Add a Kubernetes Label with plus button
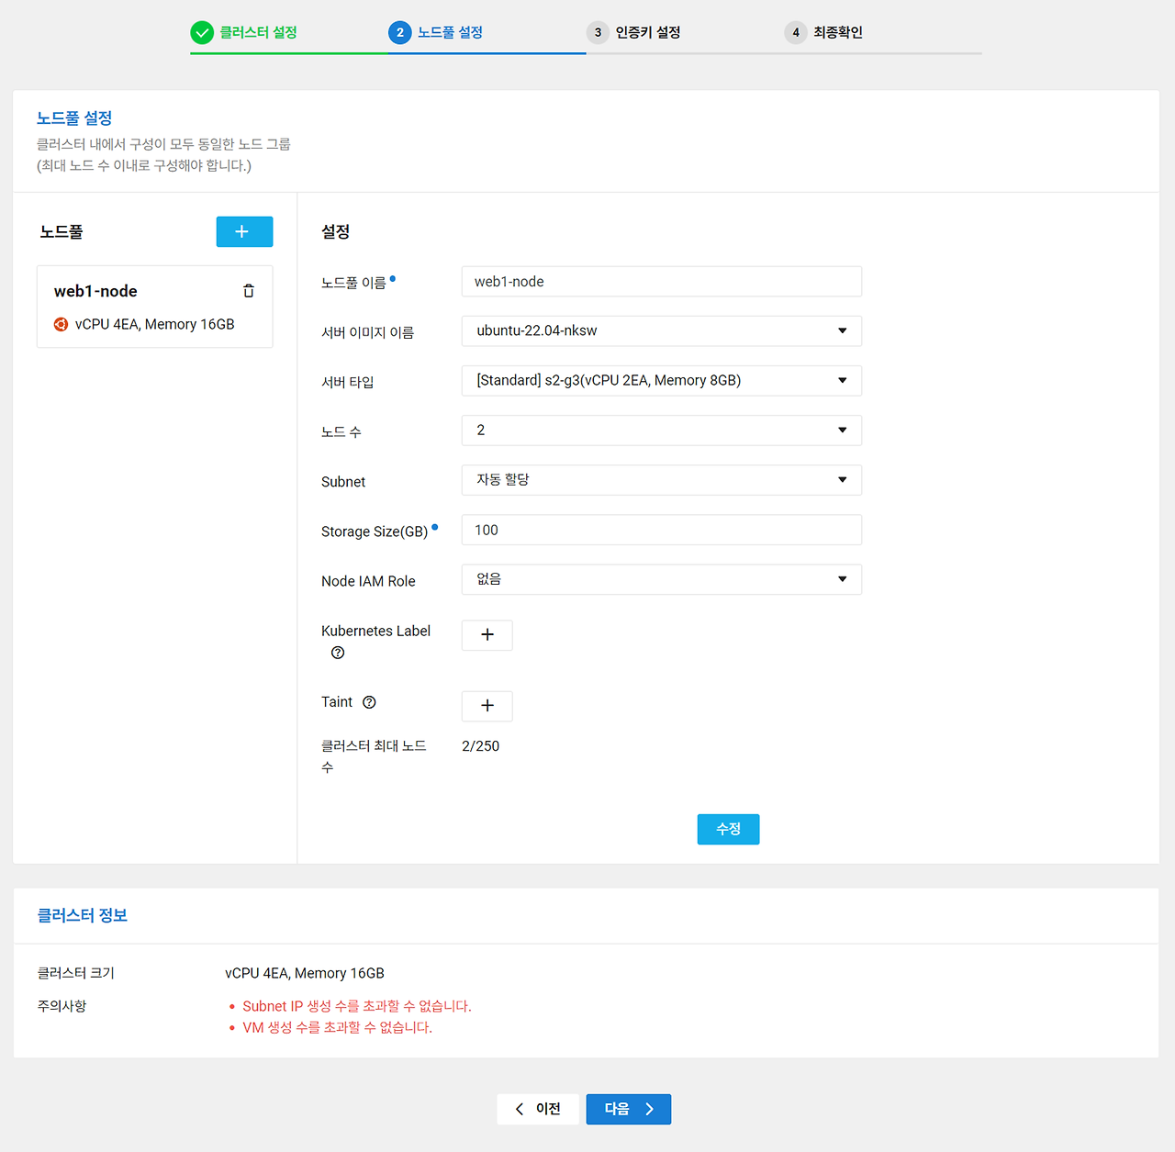This screenshot has width=1175, height=1152. [x=487, y=635]
